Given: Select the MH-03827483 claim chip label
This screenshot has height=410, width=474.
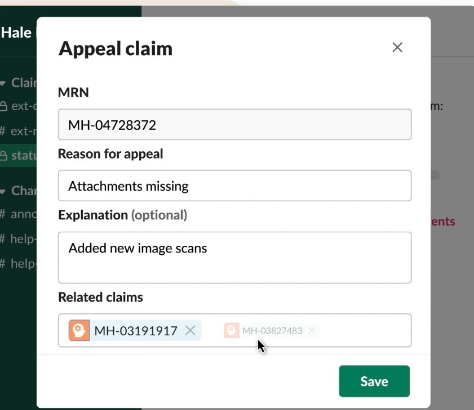Looking at the screenshot, I should pos(272,331).
